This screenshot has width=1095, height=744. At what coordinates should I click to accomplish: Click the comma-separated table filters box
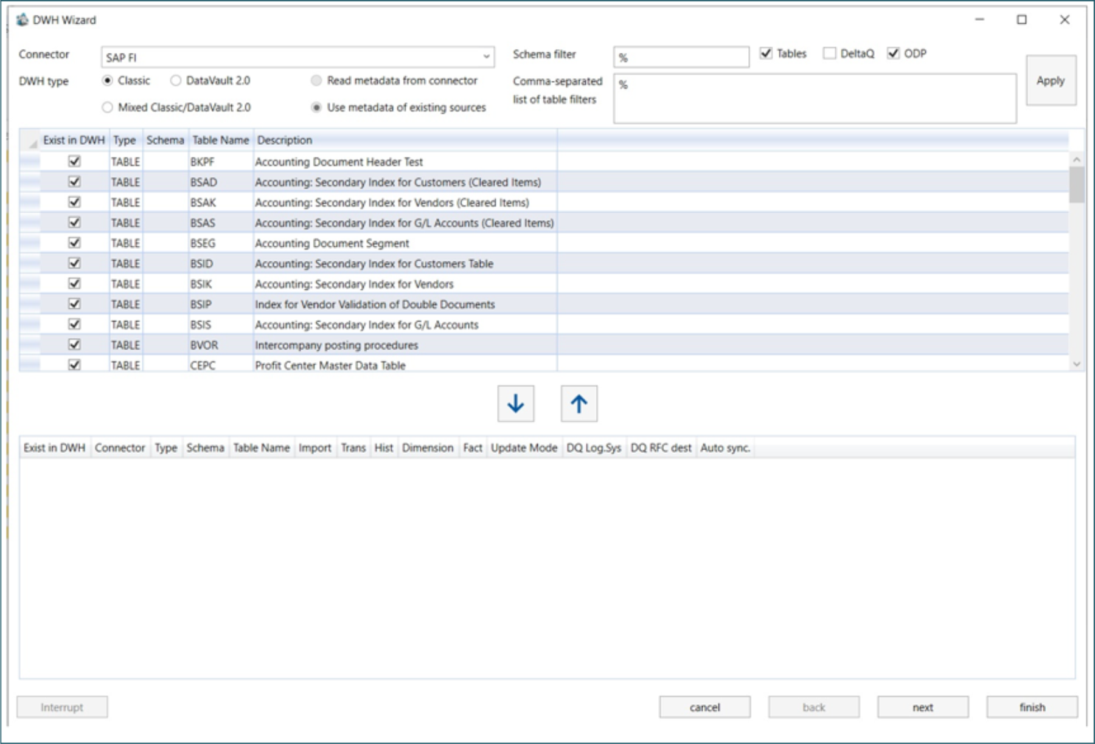pyautogui.click(x=815, y=97)
